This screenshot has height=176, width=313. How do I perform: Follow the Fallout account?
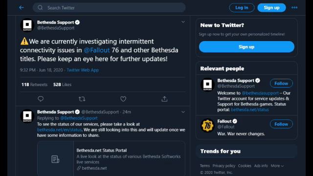281,124
